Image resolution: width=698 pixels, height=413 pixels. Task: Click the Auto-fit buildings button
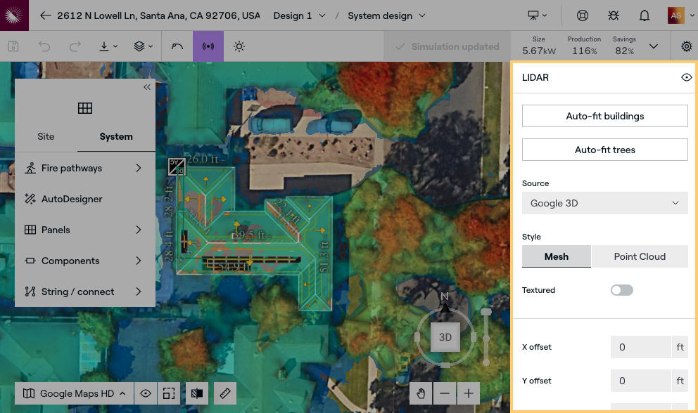pos(604,115)
